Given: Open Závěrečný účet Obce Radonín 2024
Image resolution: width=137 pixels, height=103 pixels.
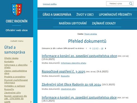Looking at the screenshot, I should (x=71, y=84).
